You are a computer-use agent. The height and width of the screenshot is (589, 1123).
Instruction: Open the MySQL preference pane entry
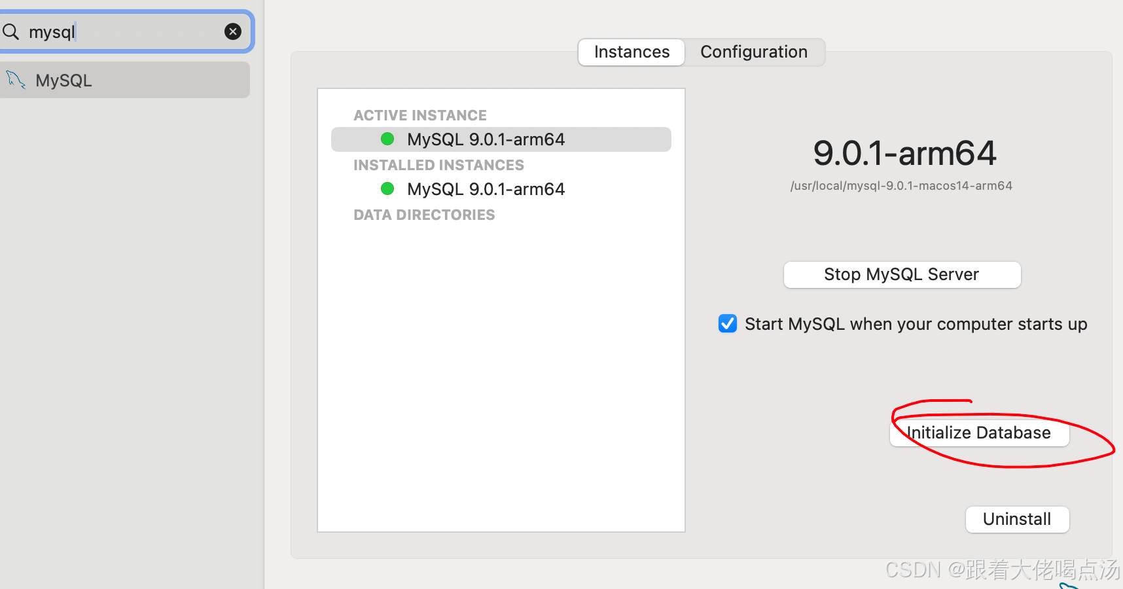point(124,80)
